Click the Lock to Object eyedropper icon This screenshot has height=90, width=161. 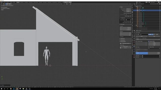131,20
